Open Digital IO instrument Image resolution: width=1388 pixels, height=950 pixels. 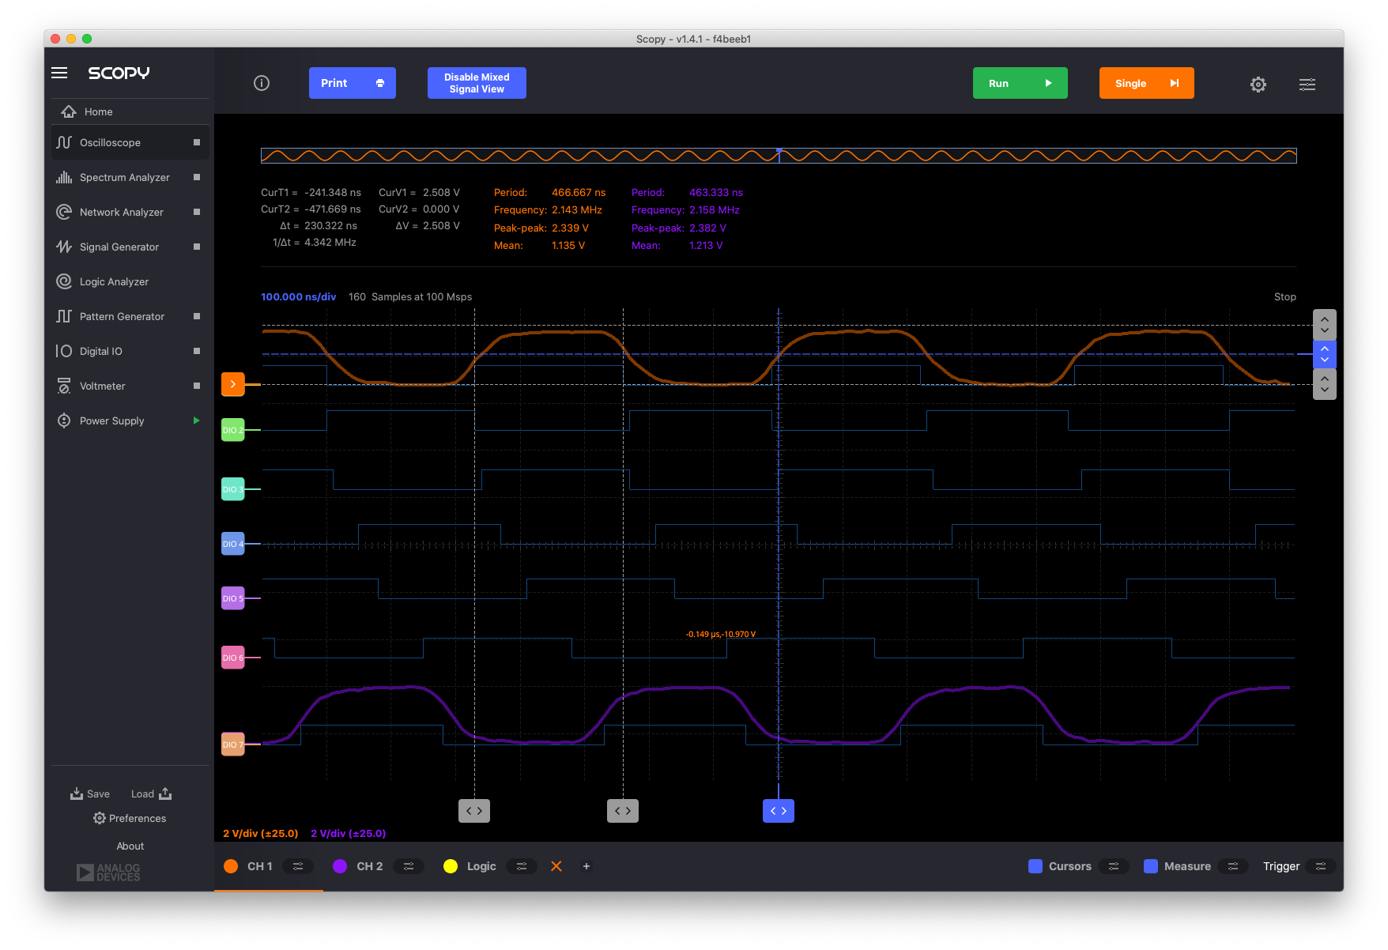[130, 351]
